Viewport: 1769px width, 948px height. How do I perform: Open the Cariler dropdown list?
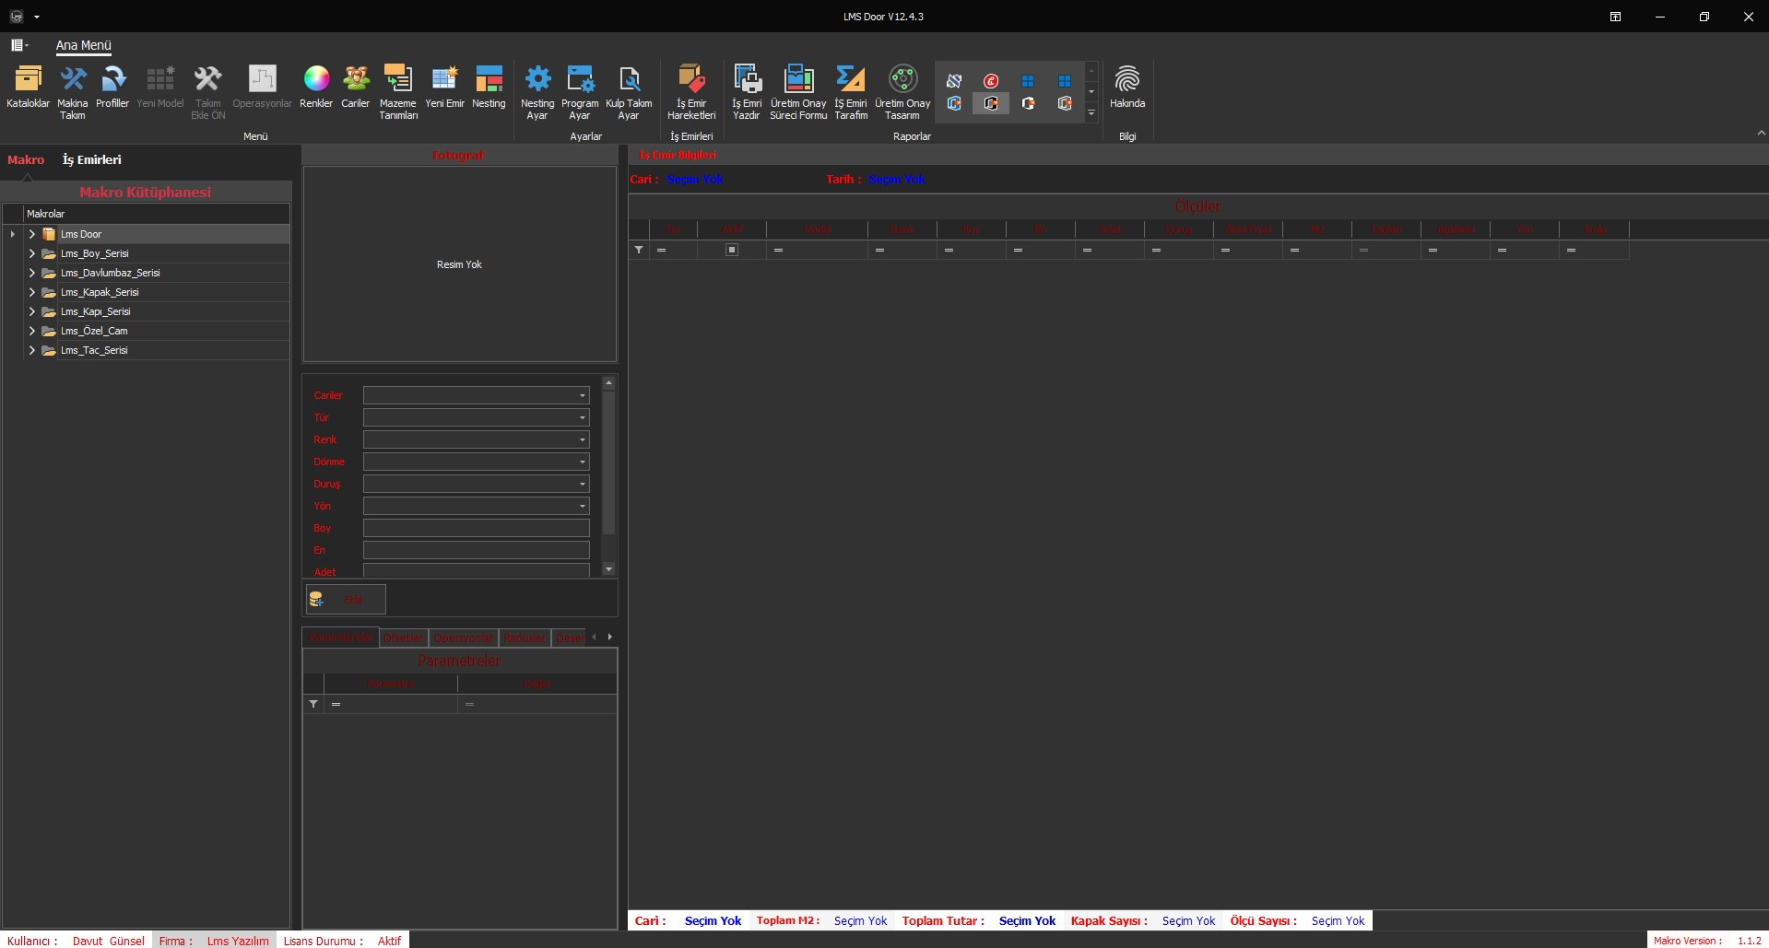(x=582, y=395)
